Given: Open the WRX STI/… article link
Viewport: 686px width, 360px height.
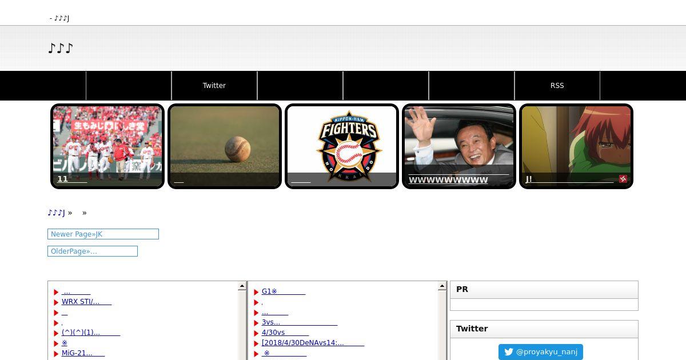Looking at the screenshot, I should click(86, 302).
